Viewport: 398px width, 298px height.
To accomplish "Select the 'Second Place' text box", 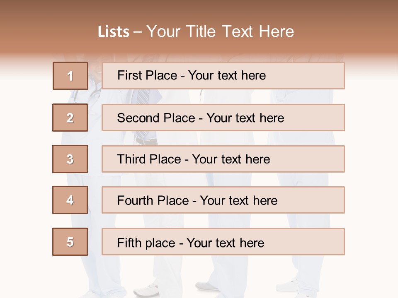I will pos(223,118).
